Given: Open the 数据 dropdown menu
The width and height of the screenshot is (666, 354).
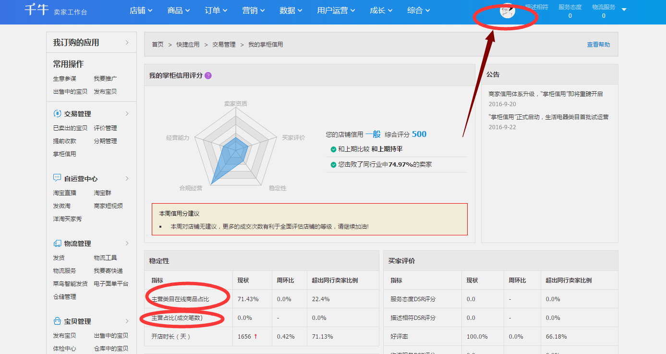Looking at the screenshot, I should click(x=291, y=11).
